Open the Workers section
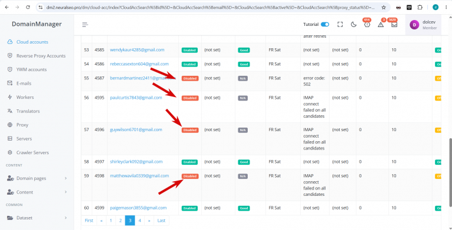 coord(25,97)
